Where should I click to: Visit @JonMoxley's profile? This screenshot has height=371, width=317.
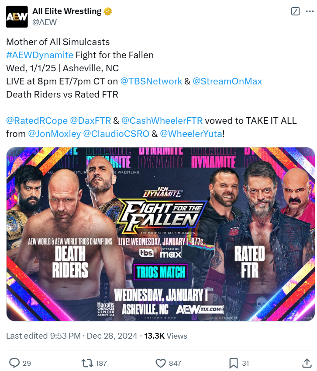(x=54, y=133)
